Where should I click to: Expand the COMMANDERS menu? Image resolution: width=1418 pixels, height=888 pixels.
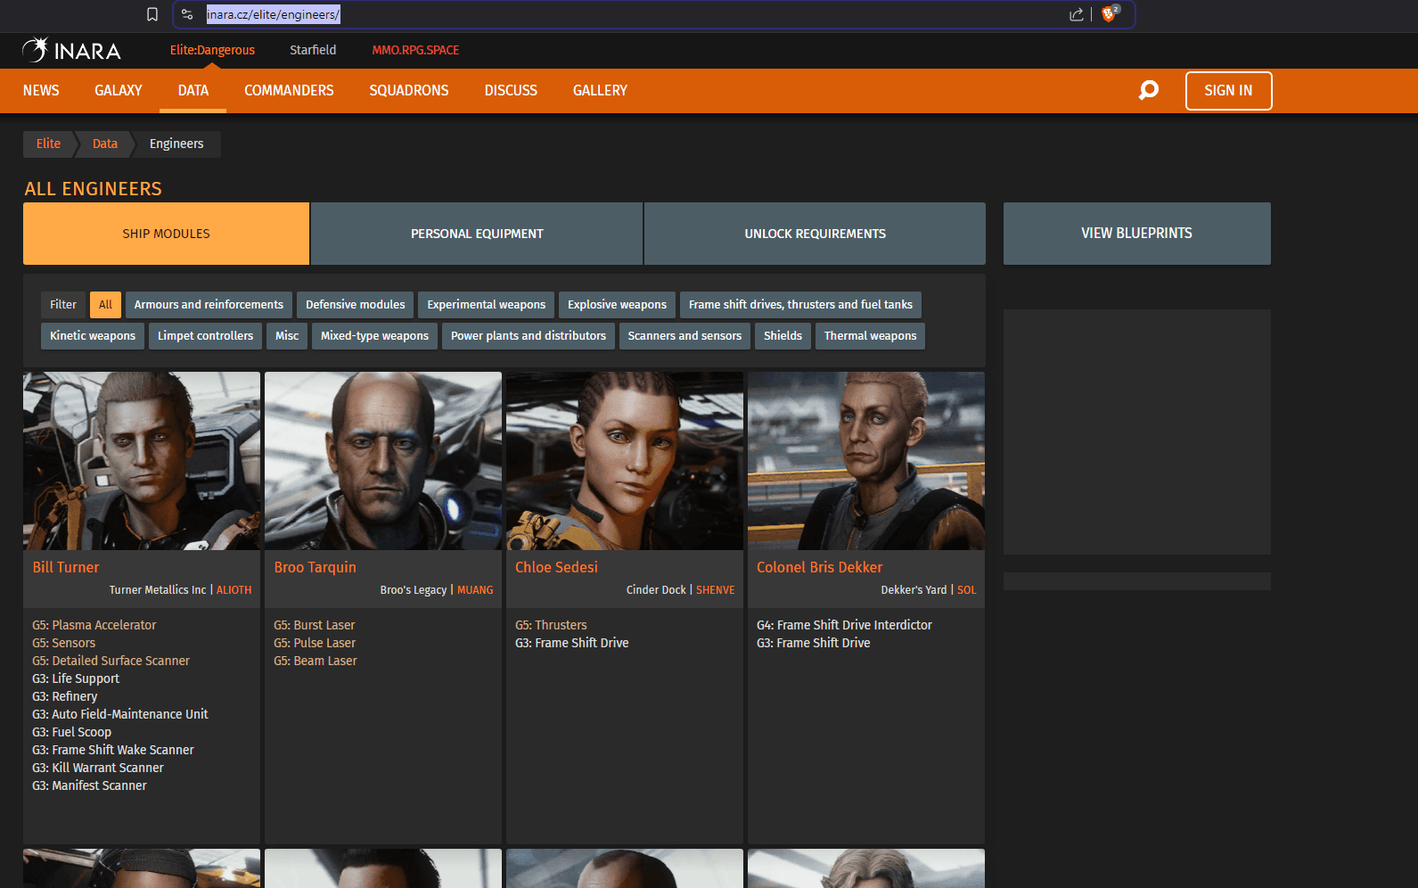(x=289, y=91)
